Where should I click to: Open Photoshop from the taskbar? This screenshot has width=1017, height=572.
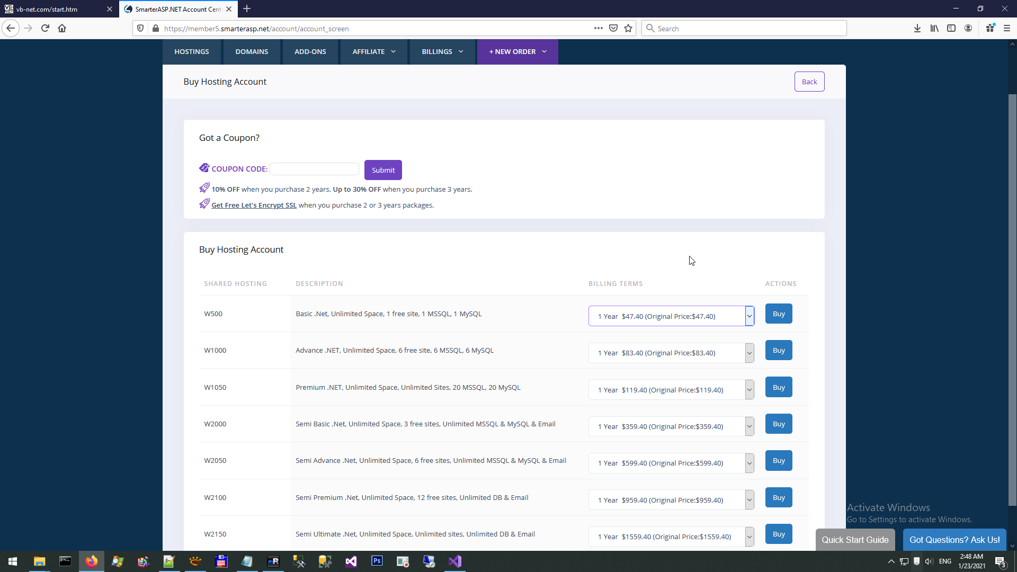(377, 561)
